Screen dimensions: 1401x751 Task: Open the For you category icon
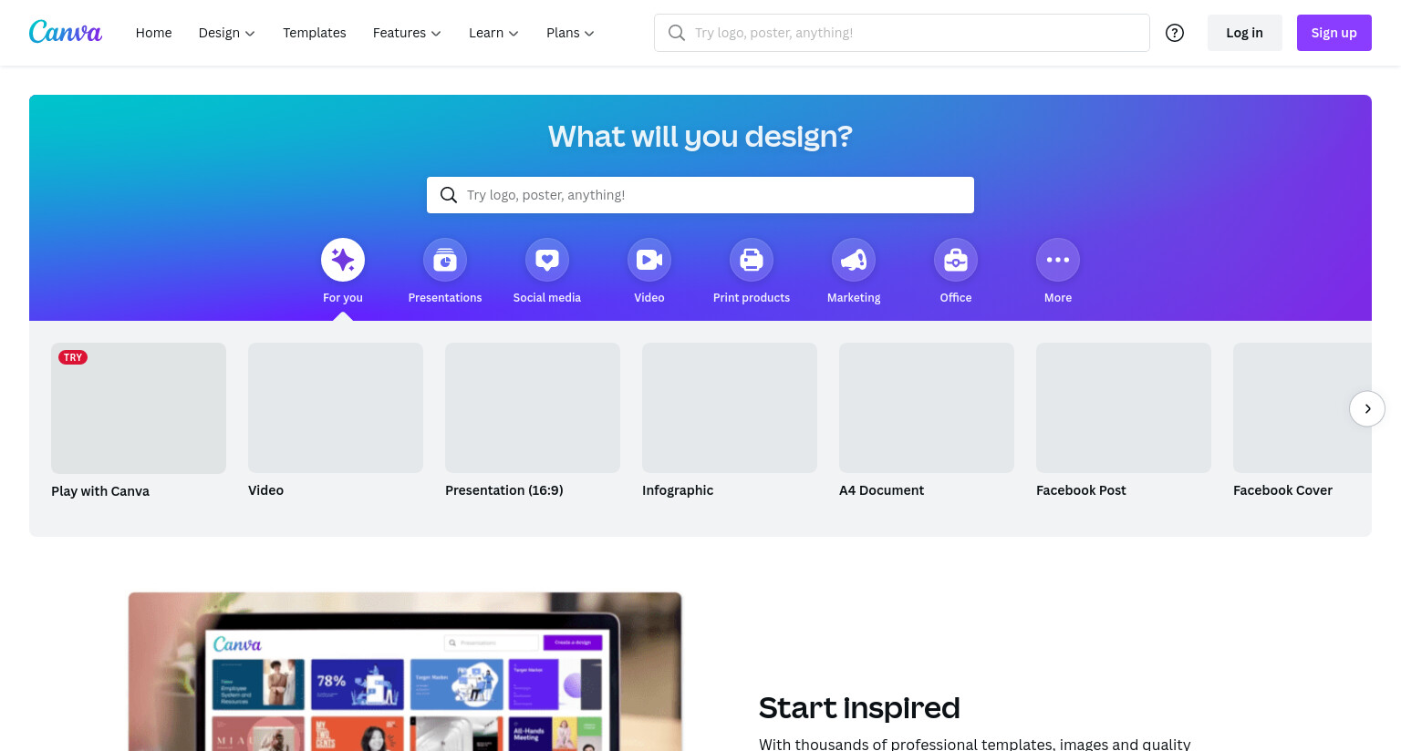click(x=343, y=260)
